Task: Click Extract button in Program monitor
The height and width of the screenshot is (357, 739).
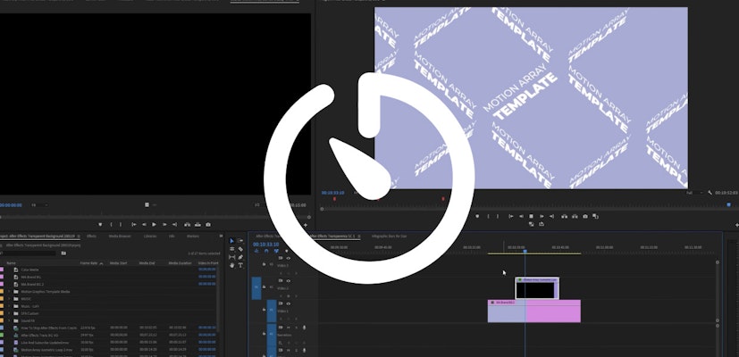Action: (575, 216)
